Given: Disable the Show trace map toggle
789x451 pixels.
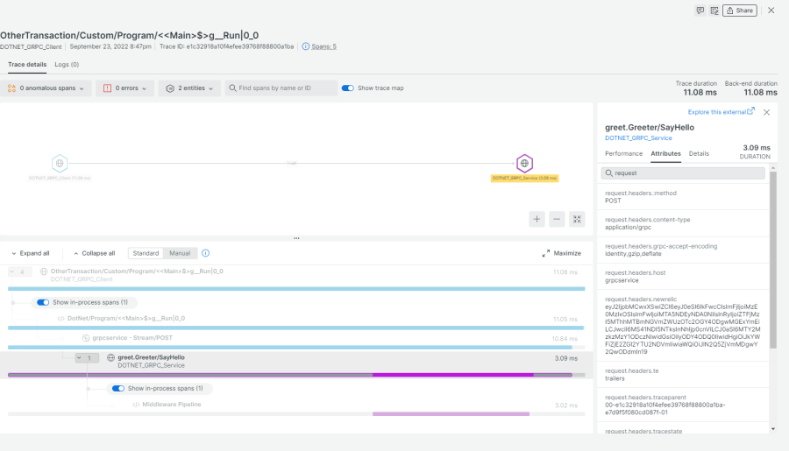Looking at the screenshot, I should pyautogui.click(x=348, y=88).
